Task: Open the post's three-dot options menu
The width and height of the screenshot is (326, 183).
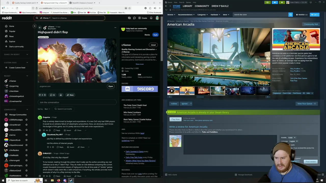Action: coord(115,27)
